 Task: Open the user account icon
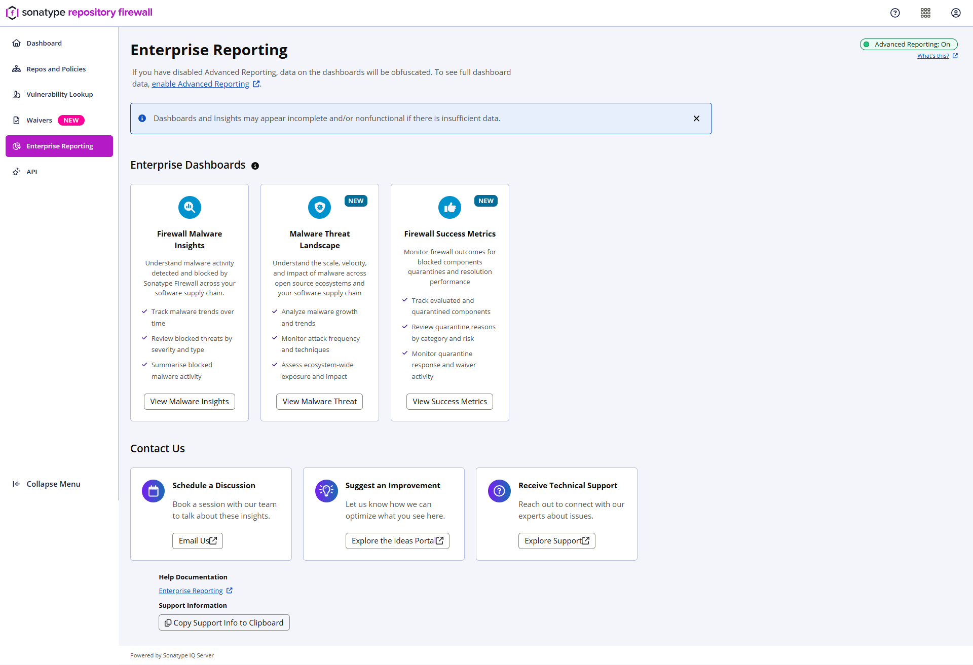click(956, 13)
